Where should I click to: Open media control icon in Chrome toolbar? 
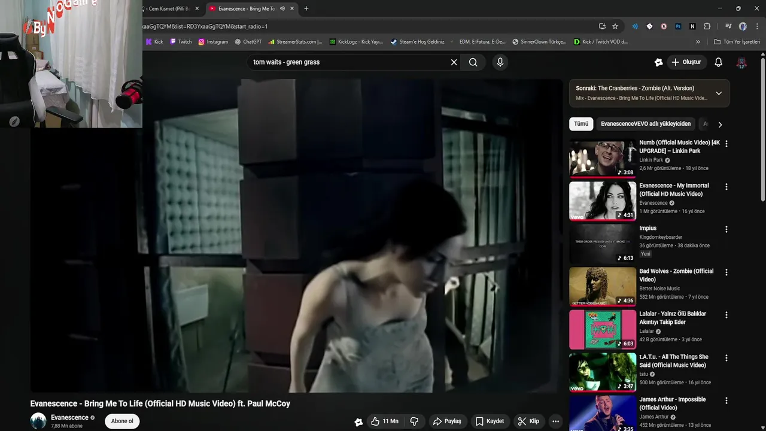pyautogui.click(x=728, y=26)
